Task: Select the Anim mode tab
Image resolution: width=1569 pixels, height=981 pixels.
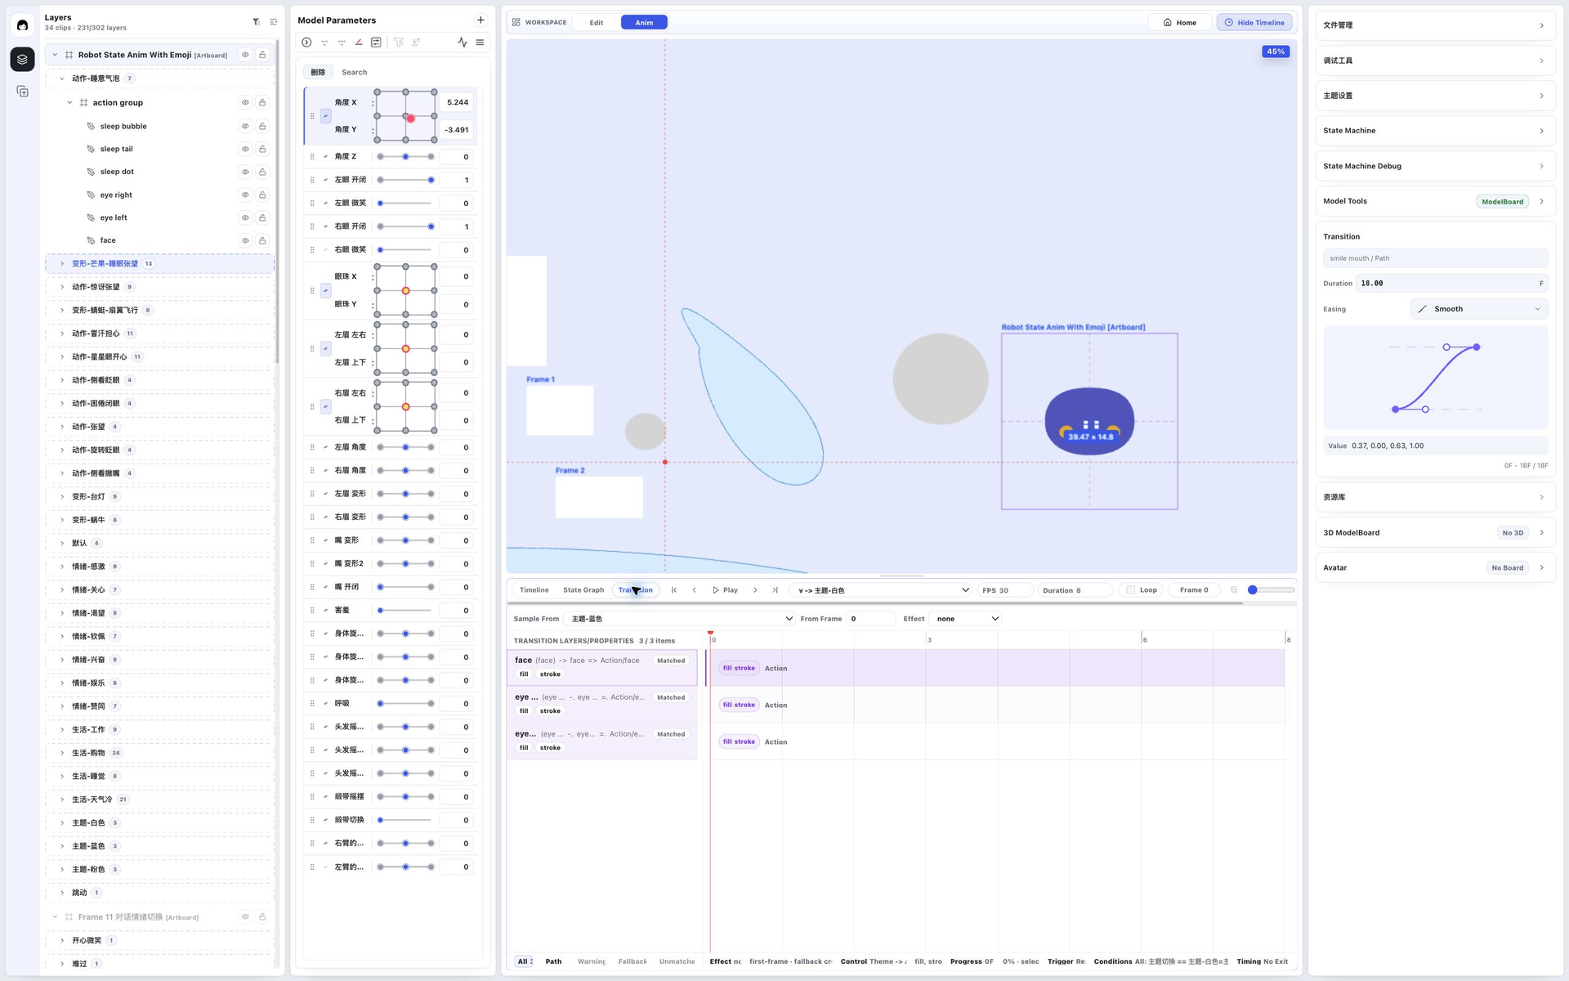Action: (644, 23)
